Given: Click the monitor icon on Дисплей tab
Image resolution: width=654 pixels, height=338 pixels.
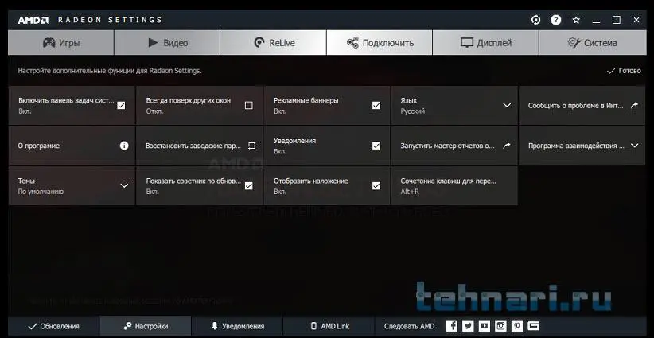Looking at the screenshot, I should tap(467, 42).
